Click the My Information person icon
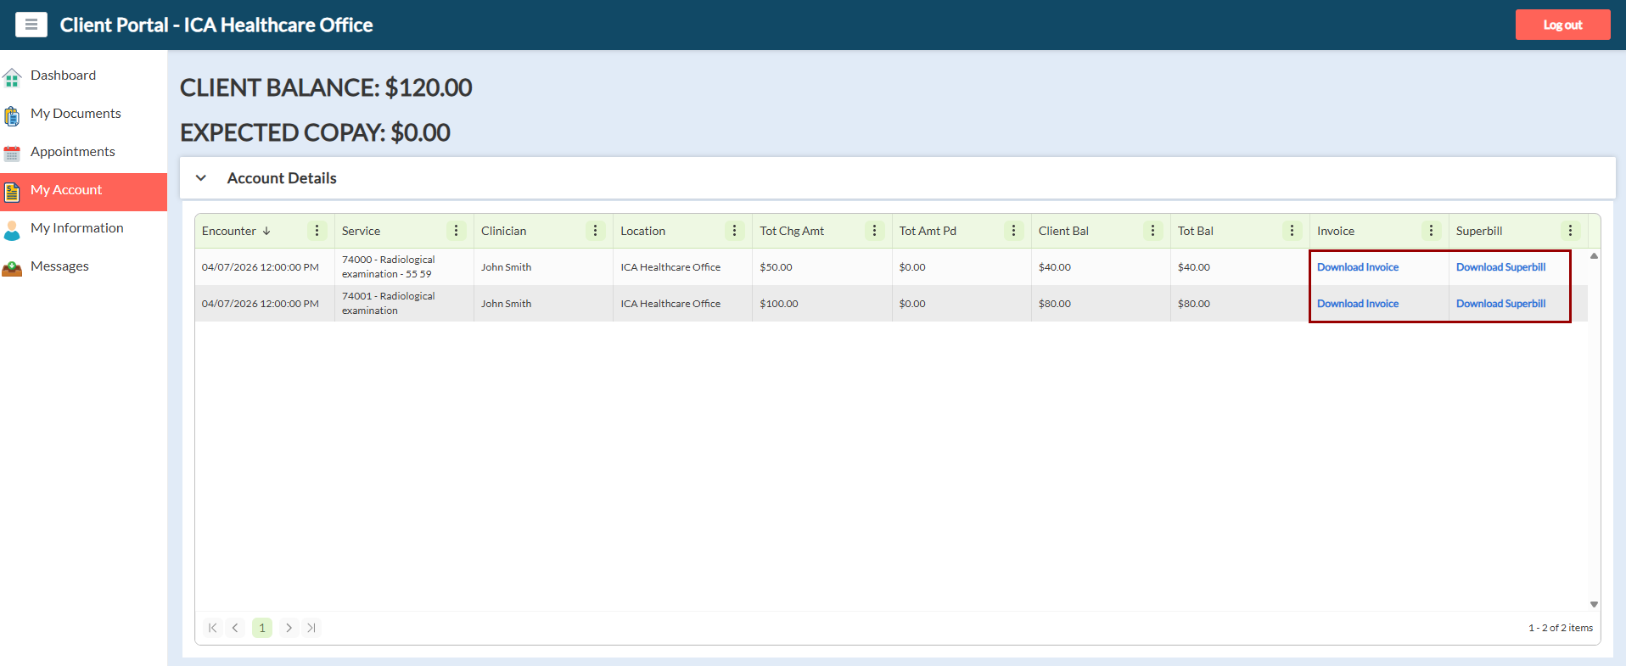The width and height of the screenshot is (1626, 666). click(12, 230)
